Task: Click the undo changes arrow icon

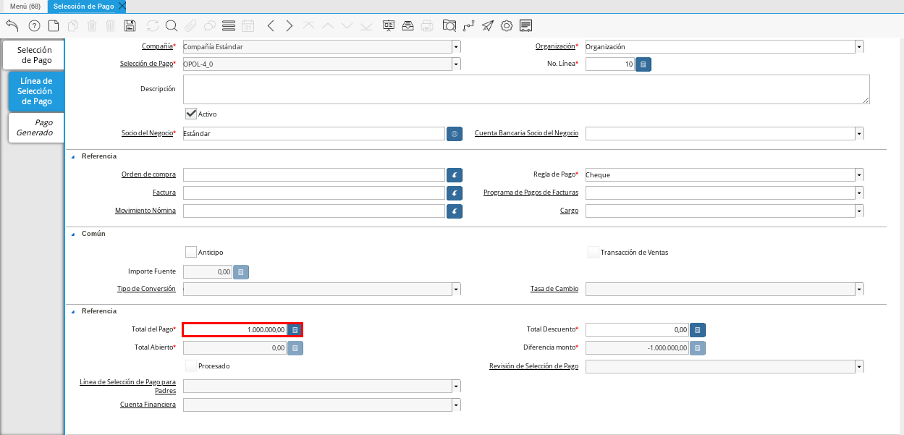Action: pos(12,26)
